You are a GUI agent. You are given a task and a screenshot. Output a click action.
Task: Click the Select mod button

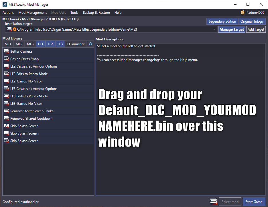pos(230,202)
